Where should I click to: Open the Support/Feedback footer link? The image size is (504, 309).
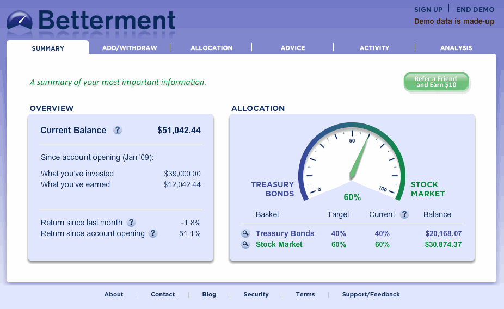click(371, 294)
